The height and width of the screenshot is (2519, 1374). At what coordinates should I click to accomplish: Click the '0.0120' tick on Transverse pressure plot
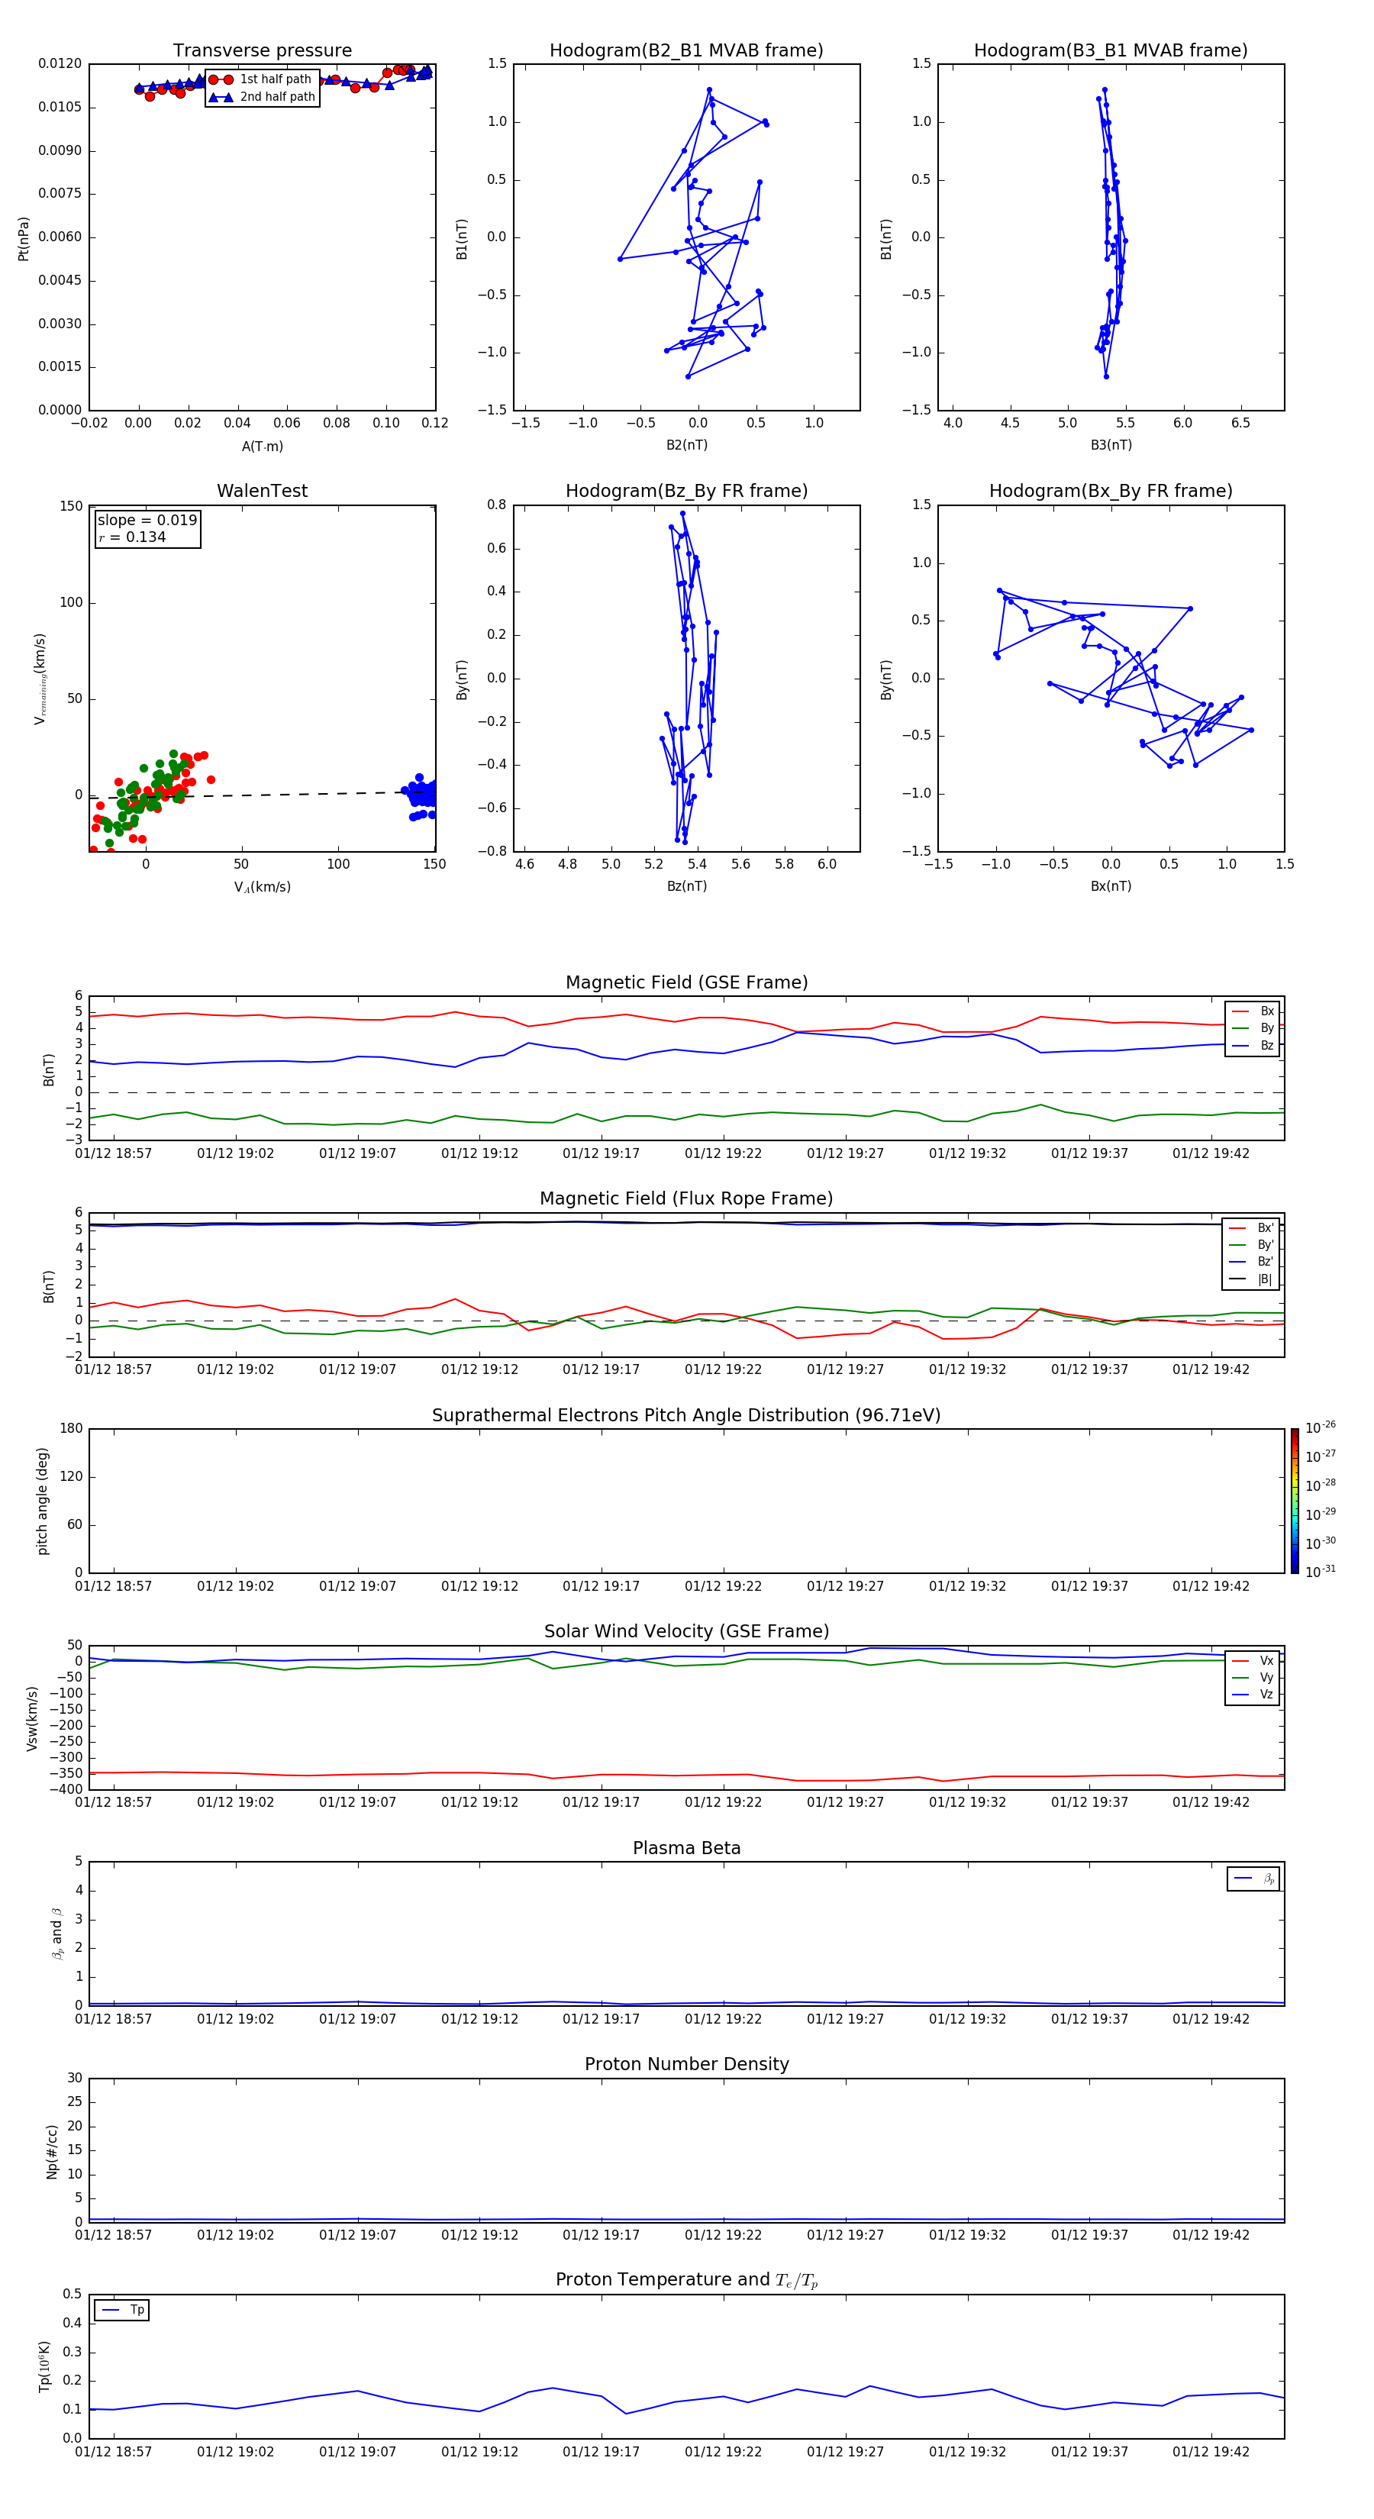coord(60,63)
